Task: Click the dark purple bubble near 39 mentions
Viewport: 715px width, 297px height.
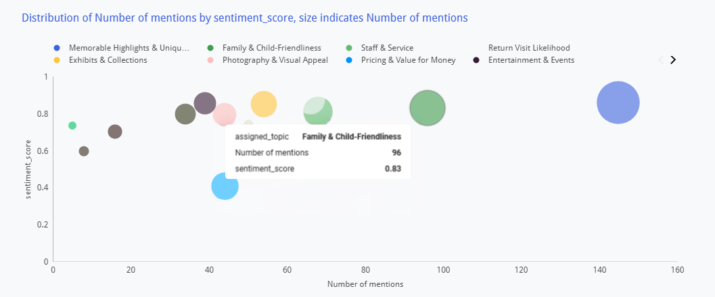Action: coord(204,103)
